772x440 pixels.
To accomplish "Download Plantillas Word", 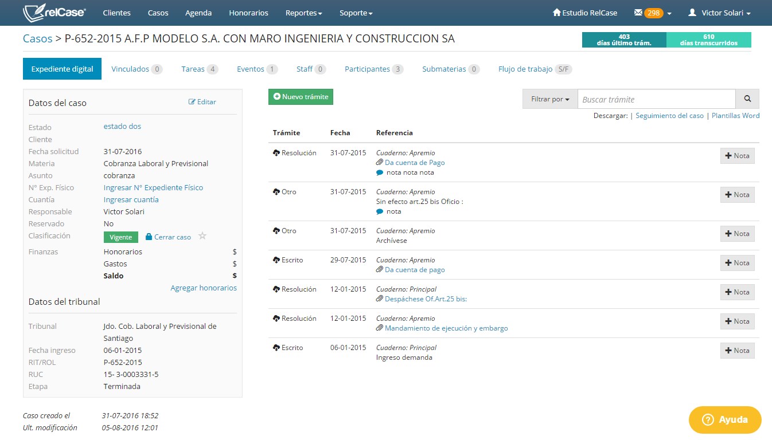I will [x=735, y=115].
